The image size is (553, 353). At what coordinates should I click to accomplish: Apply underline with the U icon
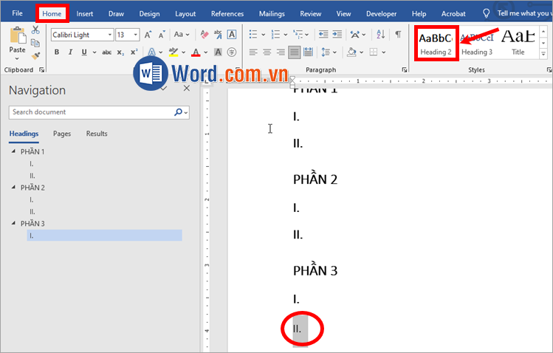84,52
